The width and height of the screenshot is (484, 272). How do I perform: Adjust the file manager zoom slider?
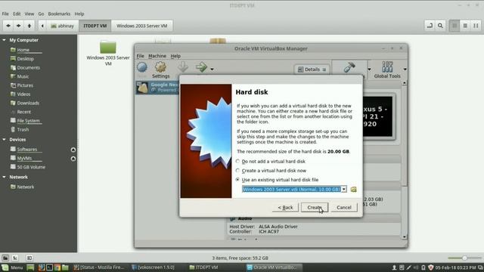point(464,258)
